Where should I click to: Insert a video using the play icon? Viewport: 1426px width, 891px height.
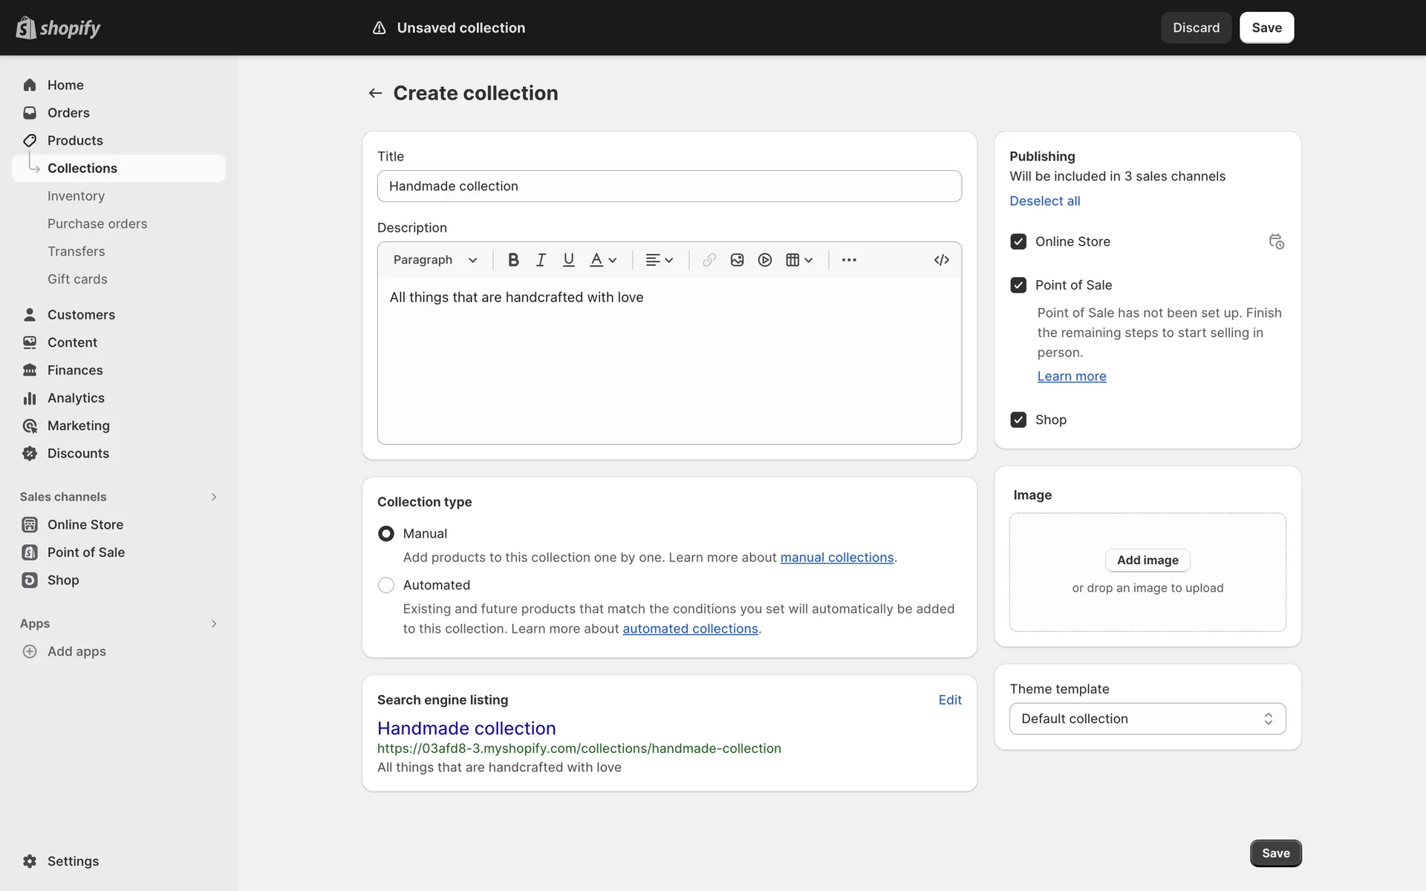point(765,260)
